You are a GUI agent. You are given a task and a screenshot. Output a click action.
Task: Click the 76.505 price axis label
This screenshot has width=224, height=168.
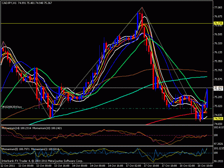point(218,34)
